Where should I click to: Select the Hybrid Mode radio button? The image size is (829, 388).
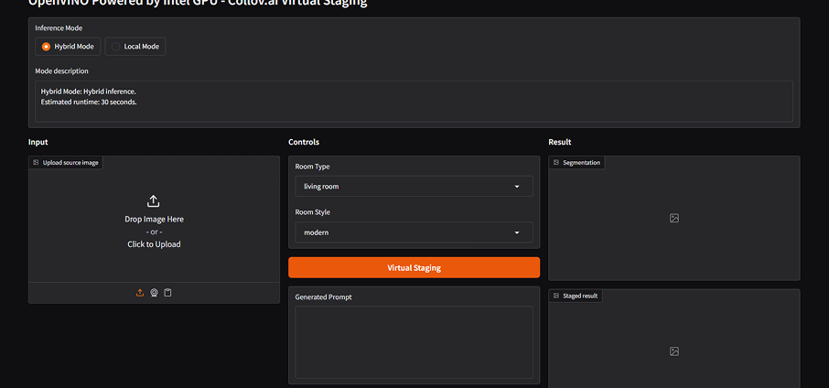click(x=47, y=47)
